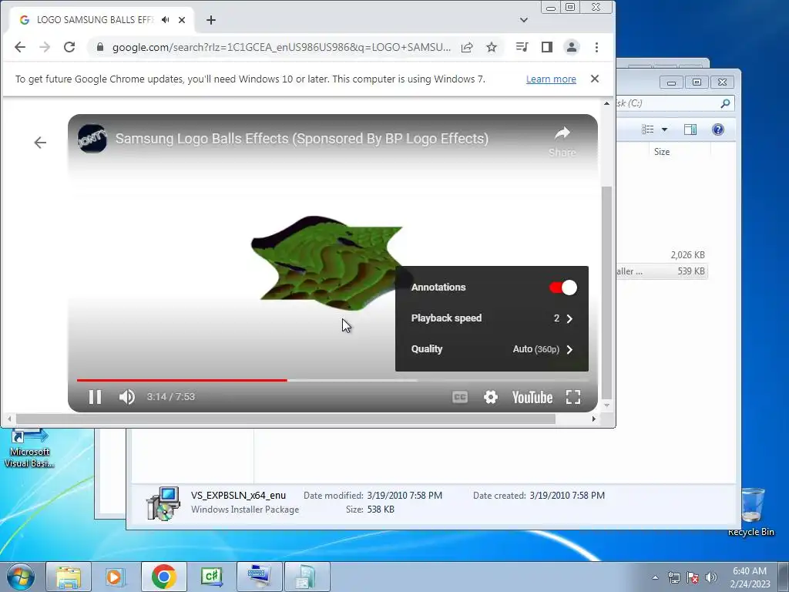Go back using the arrow left of video
789x592 pixels.
[40, 143]
